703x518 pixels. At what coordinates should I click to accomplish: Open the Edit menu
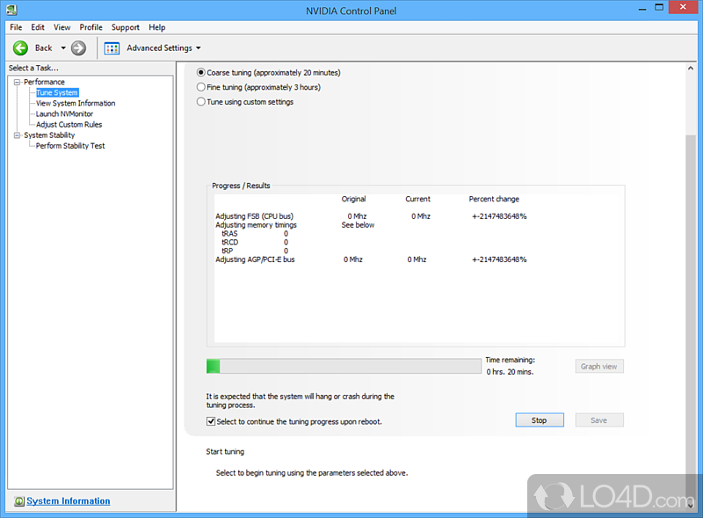[38, 27]
